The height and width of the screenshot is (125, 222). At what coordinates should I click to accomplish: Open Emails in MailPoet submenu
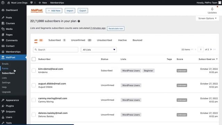(x=5, y=64)
